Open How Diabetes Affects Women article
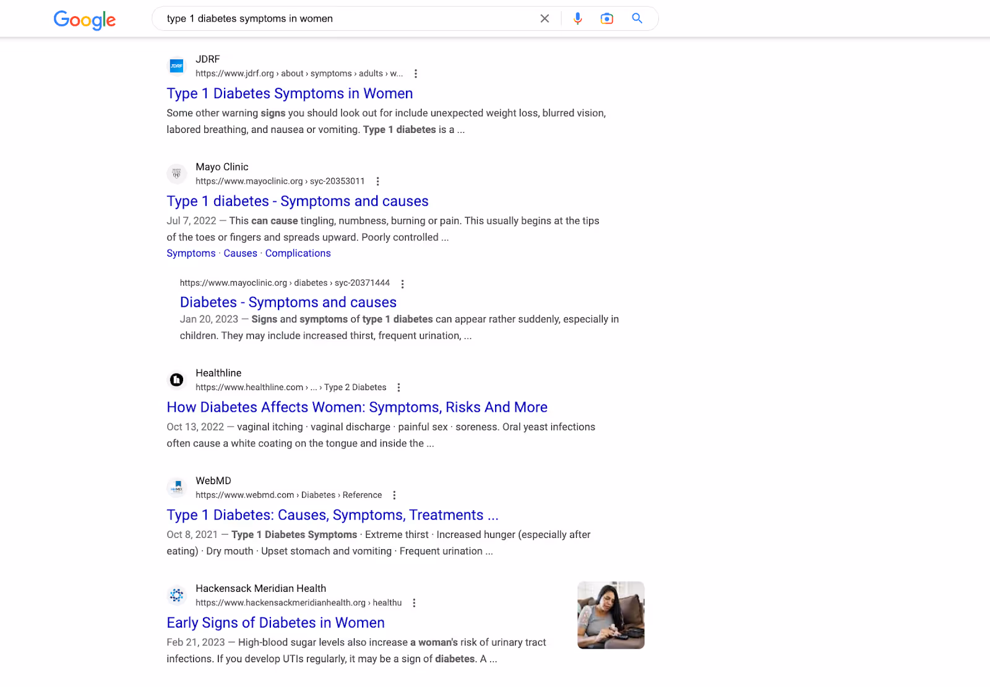The width and height of the screenshot is (990, 687). 357,408
